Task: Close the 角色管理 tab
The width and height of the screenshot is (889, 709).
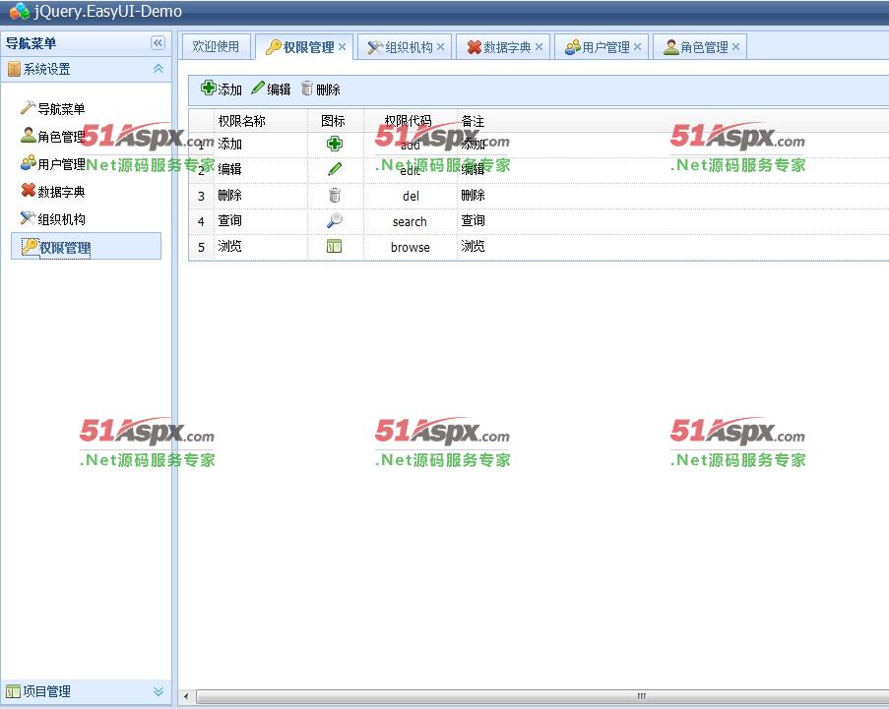Action: point(735,47)
